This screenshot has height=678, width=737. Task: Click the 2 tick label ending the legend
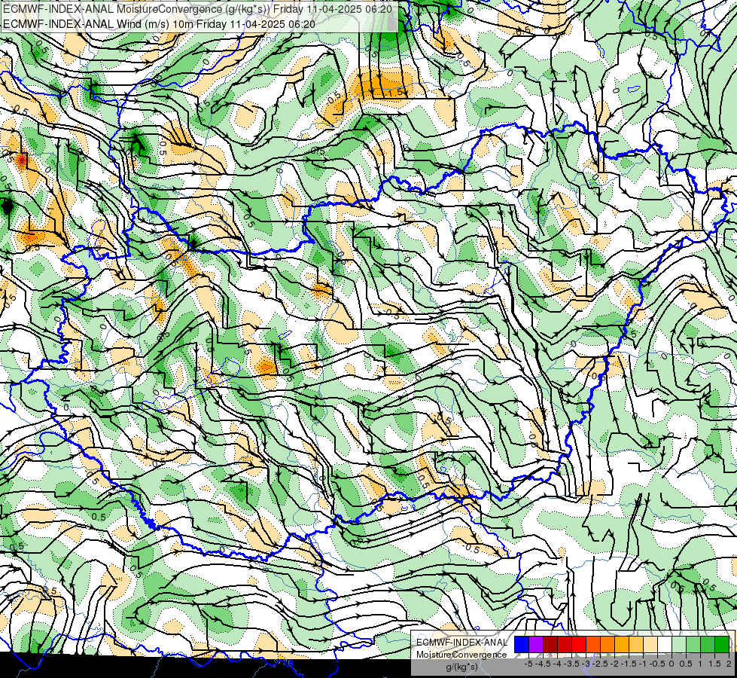click(x=729, y=664)
